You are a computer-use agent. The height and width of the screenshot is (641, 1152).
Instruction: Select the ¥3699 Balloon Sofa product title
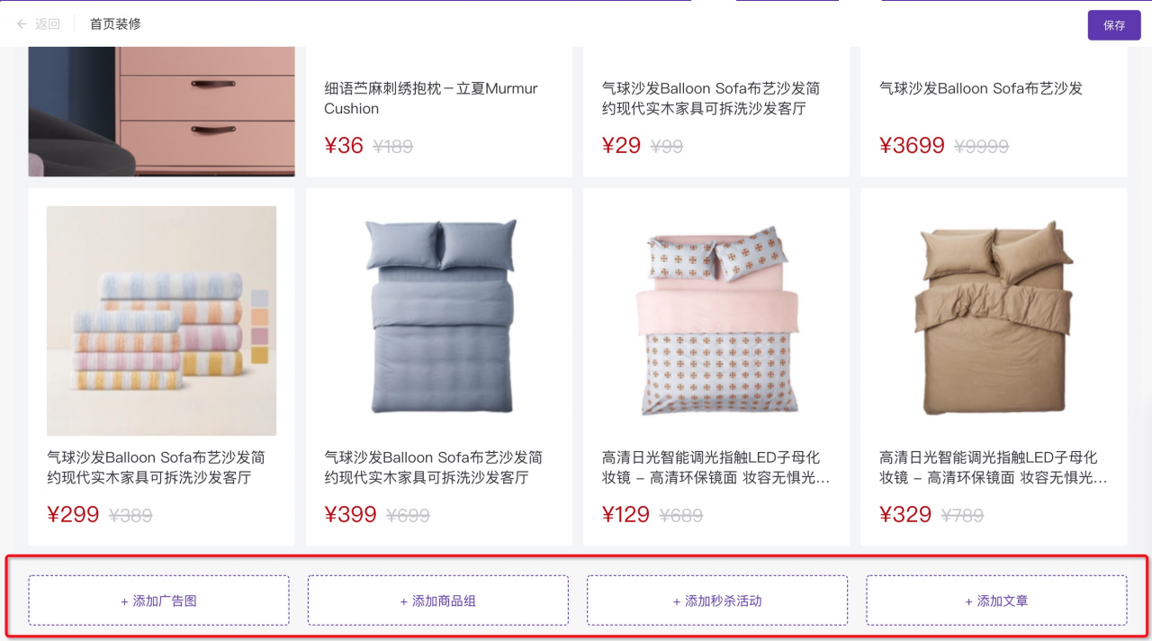point(981,88)
